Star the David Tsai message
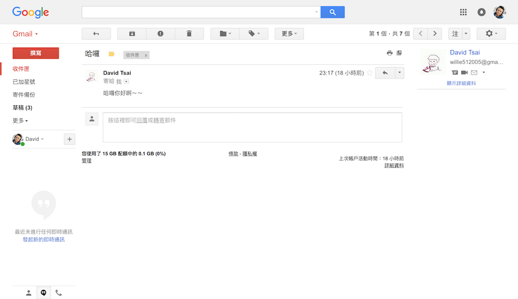Image resolution: width=518 pixels, height=299 pixels. pos(370,73)
